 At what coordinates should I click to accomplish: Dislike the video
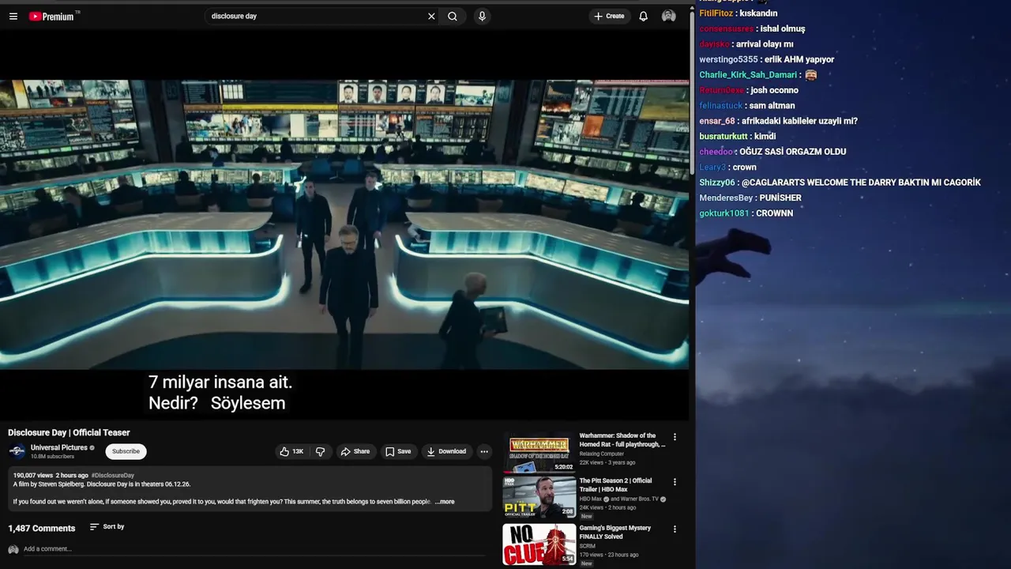321,451
